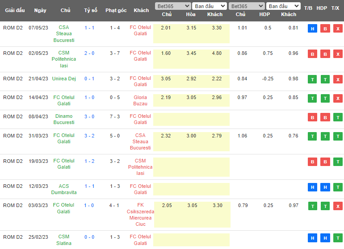
Task: Open the Dinamo Bucuresti team link
Action: [64, 119]
